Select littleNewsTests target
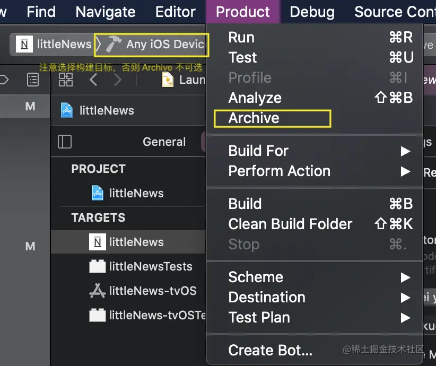 coord(150,266)
